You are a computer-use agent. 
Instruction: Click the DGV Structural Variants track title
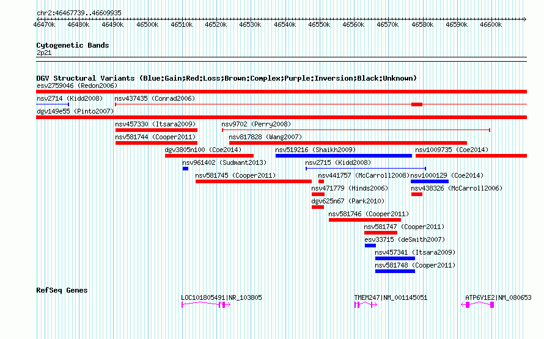tap(226, 78)
